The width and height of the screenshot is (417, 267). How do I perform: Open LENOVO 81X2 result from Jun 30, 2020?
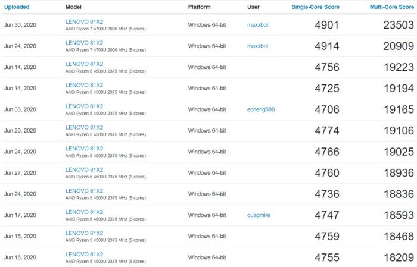84,22
